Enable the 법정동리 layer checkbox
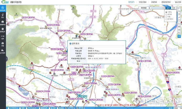Screen dimensions: 182x109 tap(40, 108)
